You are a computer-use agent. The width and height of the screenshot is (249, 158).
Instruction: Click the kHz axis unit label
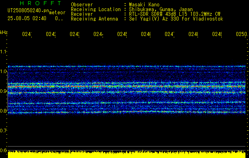click(4, 32)
